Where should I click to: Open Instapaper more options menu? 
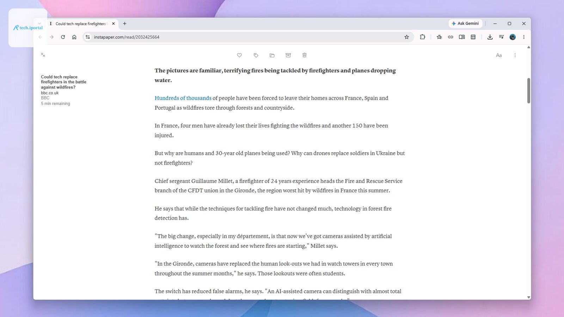(x=515, y=55)
